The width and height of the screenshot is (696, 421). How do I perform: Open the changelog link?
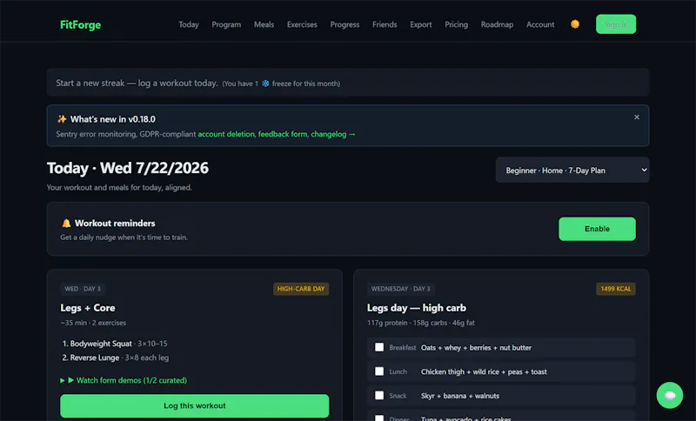pos(333,134)
